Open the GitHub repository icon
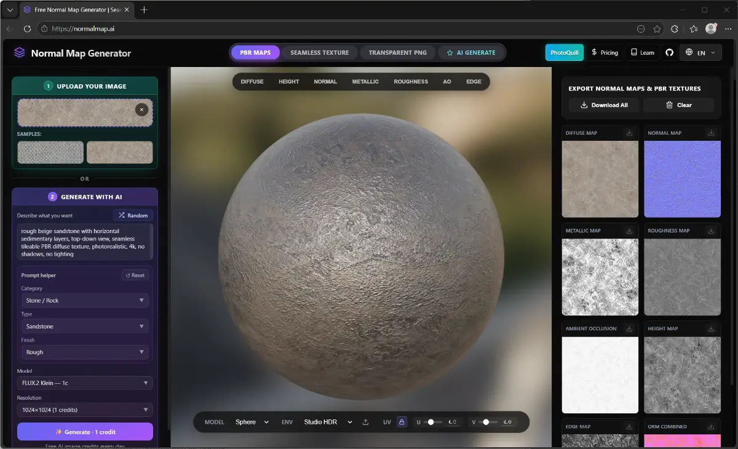 [669, 53]
